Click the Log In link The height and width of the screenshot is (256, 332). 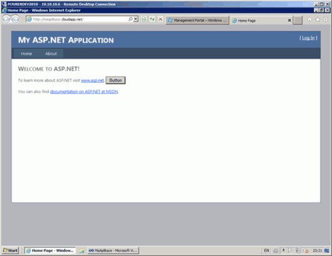[x=308, y=38]
